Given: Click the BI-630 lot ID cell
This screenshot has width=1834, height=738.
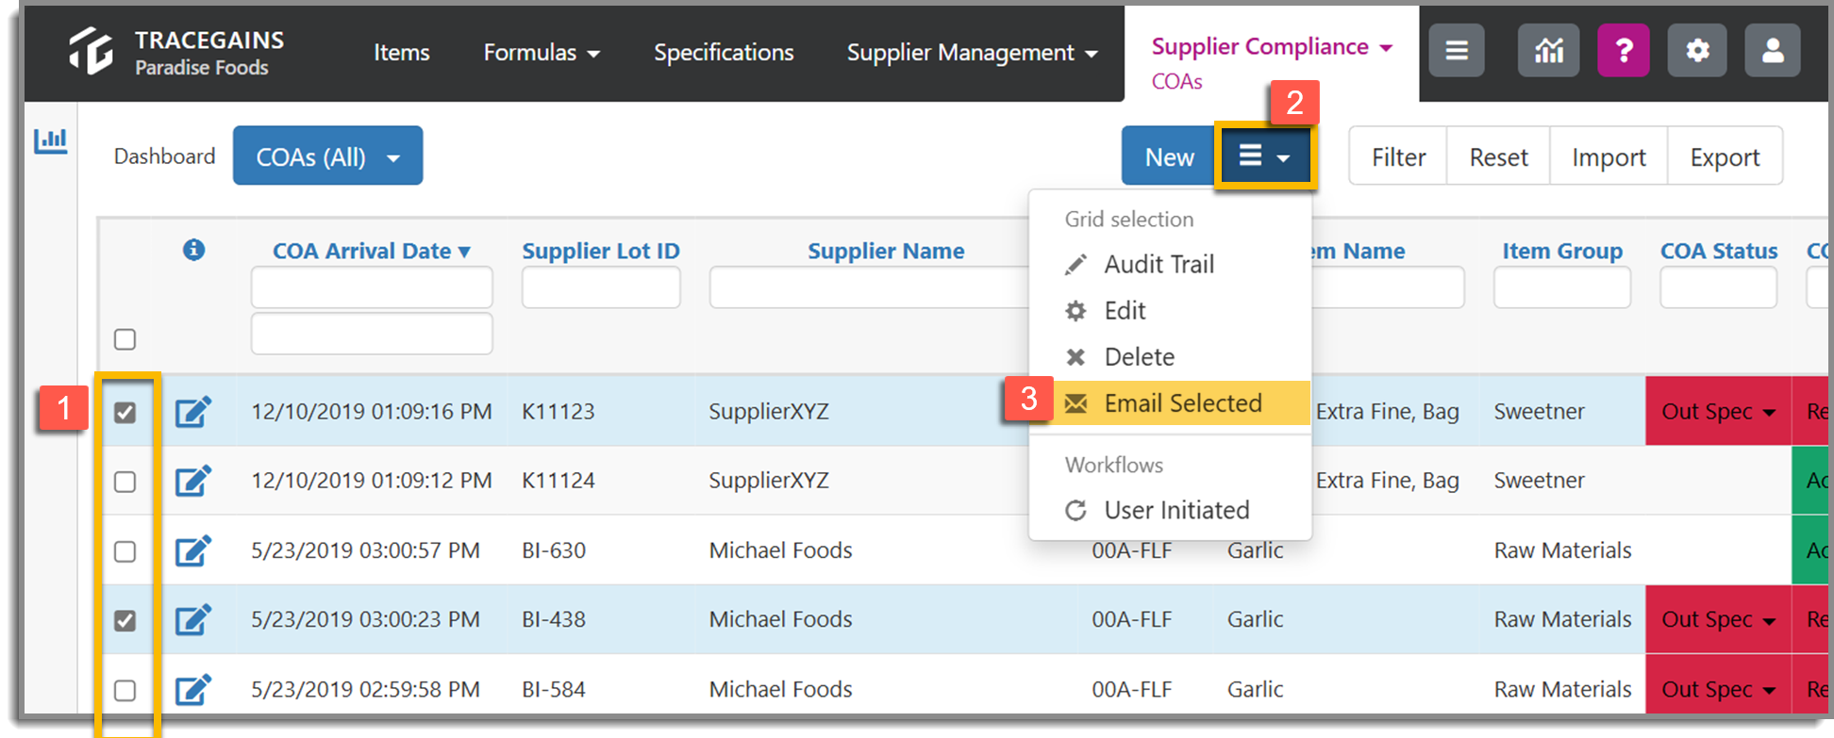Looking at the screenshot, I should (554, 550).
